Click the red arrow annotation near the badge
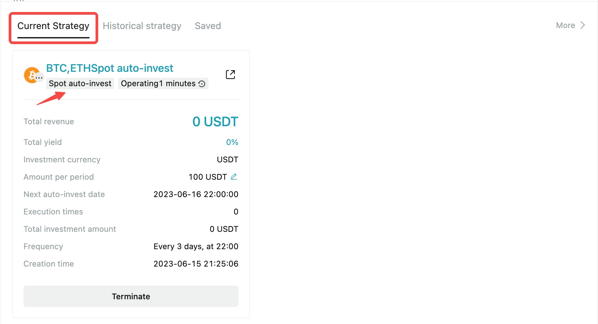The width and height of the screenshot is (598, 324). click(x=50, y=97)
